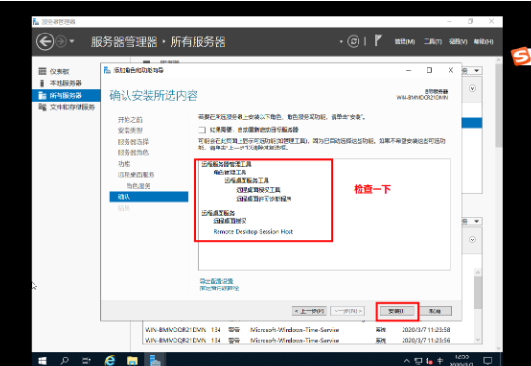Click the 中 input method indicator
Image resolution: width=531 pixels, height=366 pixels.
pyautogui.click(x=440, y=361)
